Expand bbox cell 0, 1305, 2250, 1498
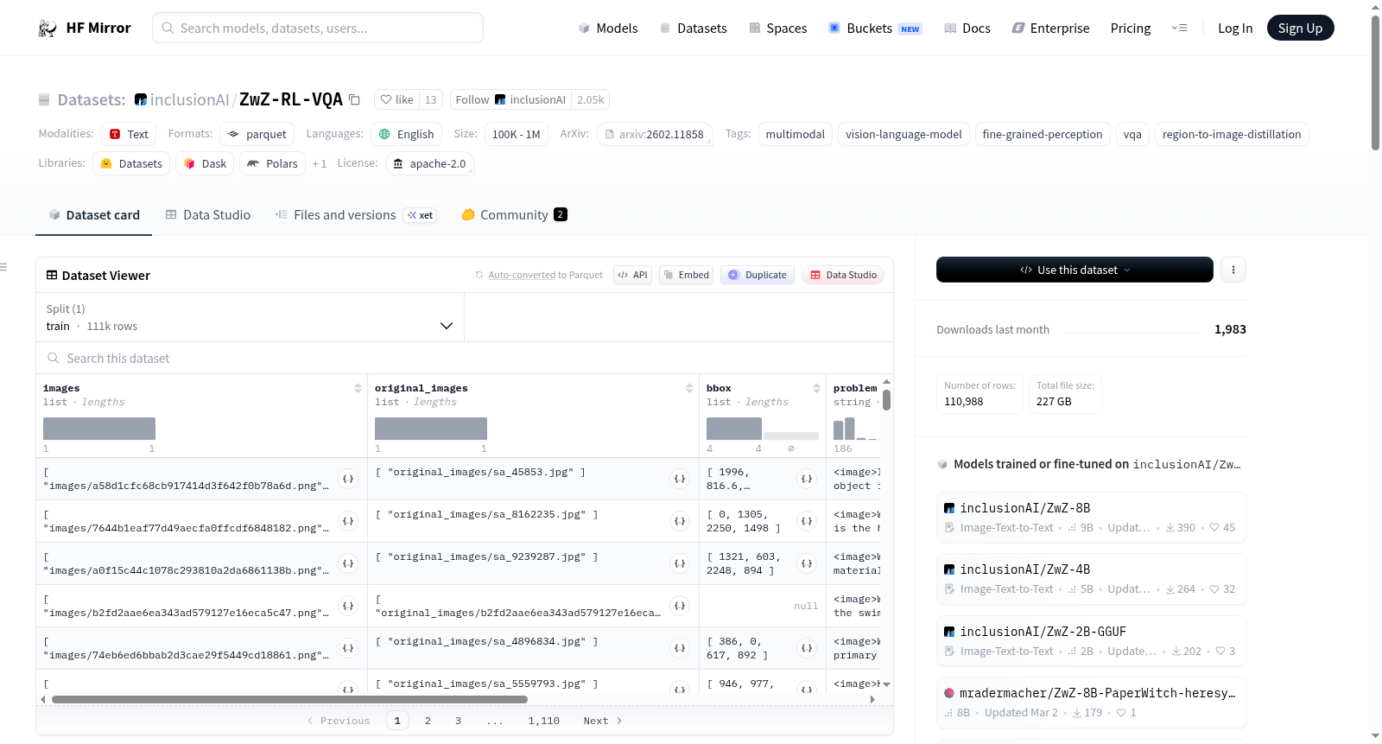1382x744 pixels. click(x=807, y=521)
